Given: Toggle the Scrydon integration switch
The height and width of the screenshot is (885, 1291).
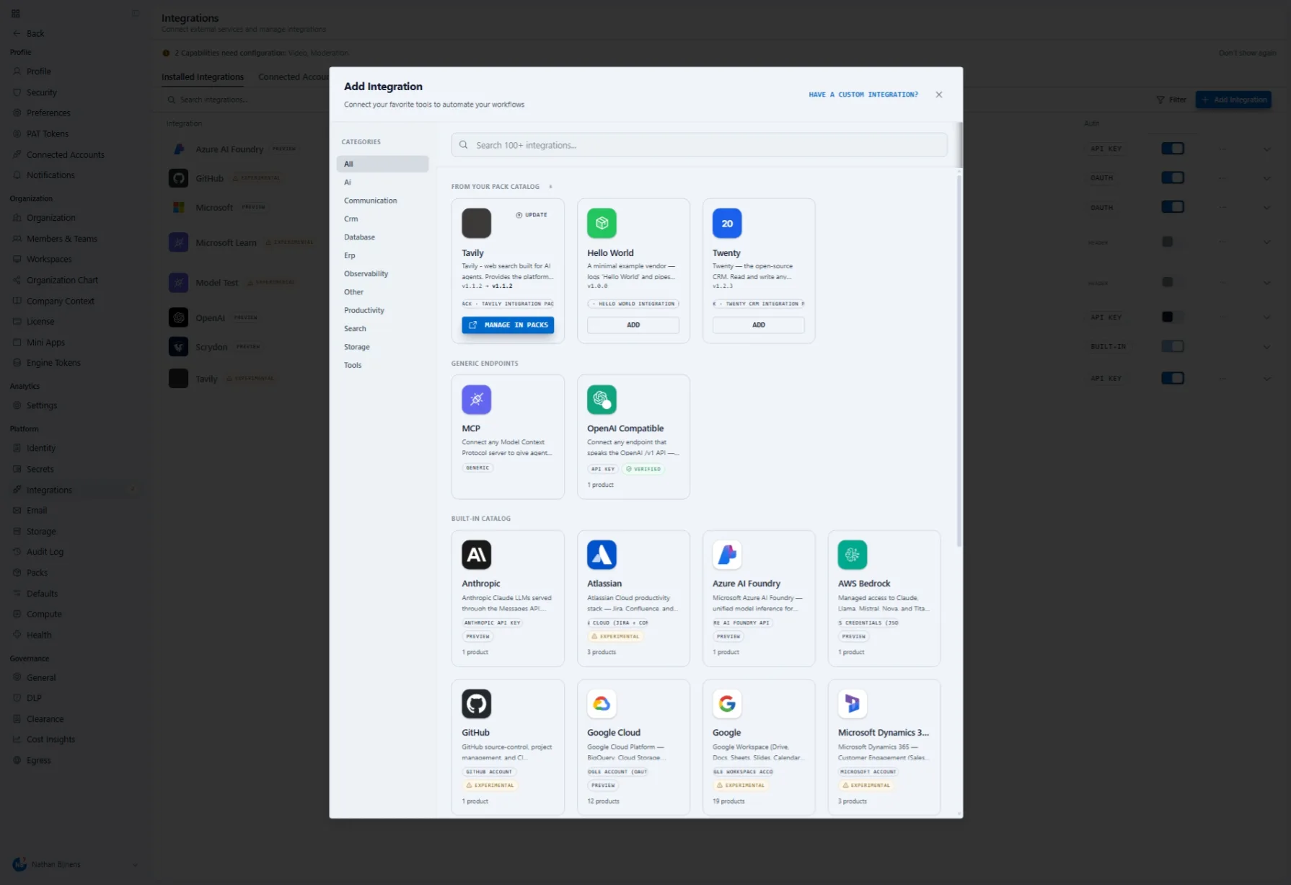Looking at the screenshot, I should click(1173, 346).
